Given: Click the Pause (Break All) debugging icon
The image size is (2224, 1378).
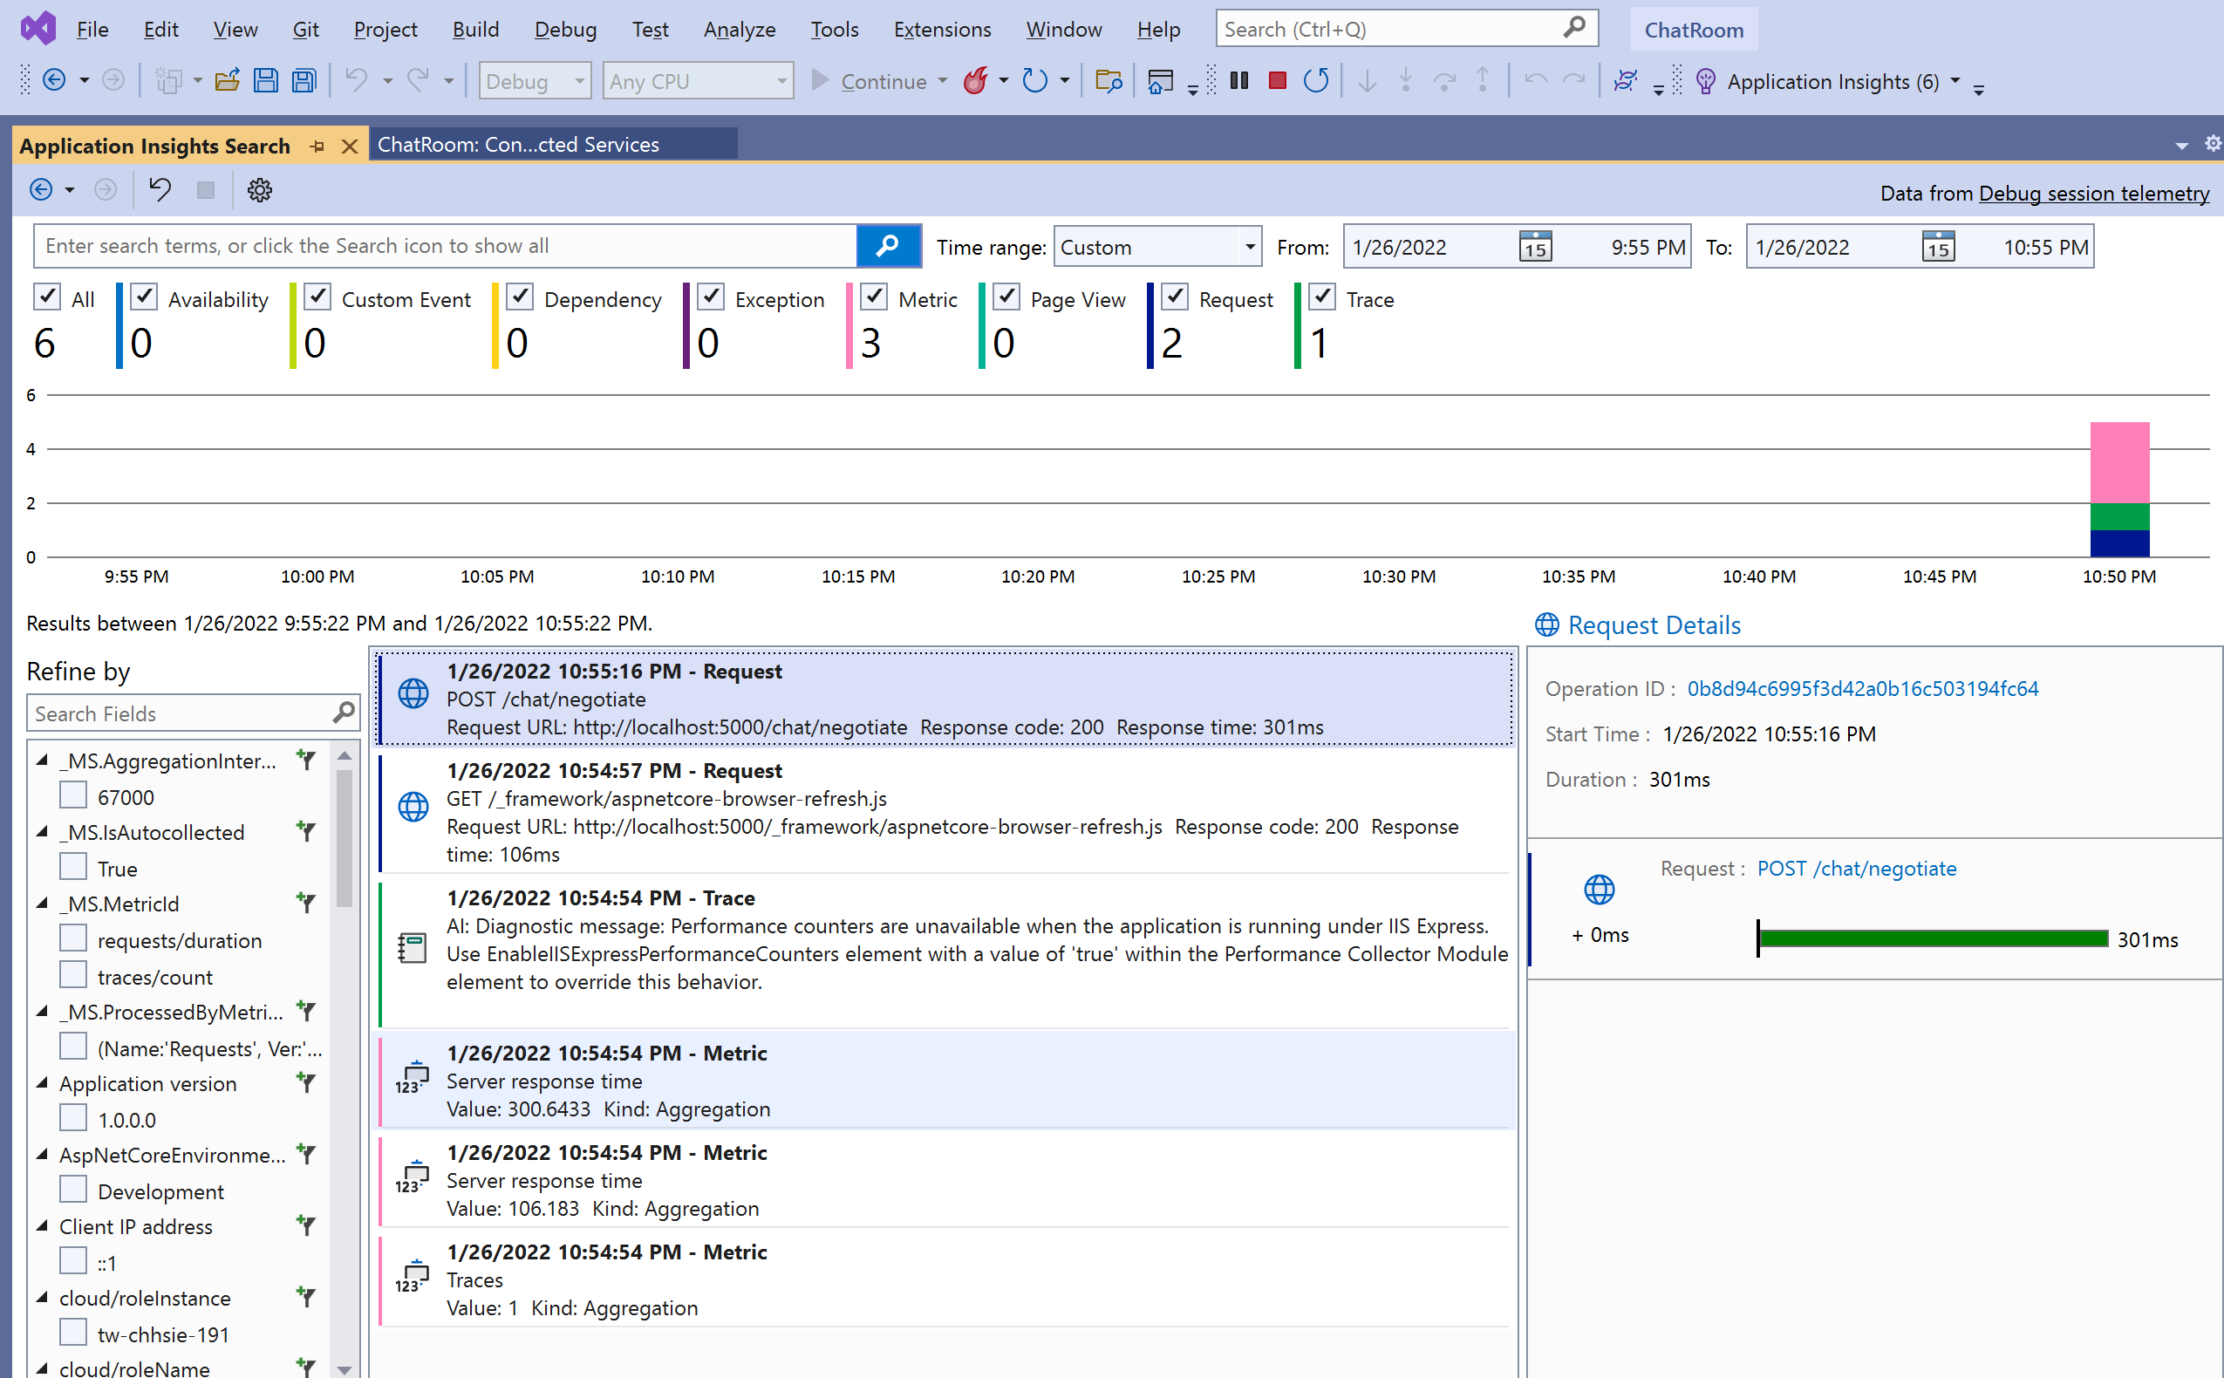Looking at the screenshot, I should 1239,81.
